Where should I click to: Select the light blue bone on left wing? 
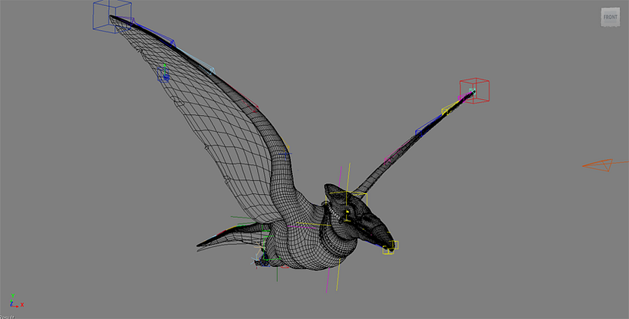point(196,59)
